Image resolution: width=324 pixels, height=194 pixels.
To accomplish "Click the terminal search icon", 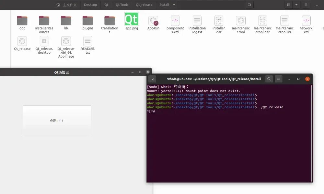I will [269, 79].
